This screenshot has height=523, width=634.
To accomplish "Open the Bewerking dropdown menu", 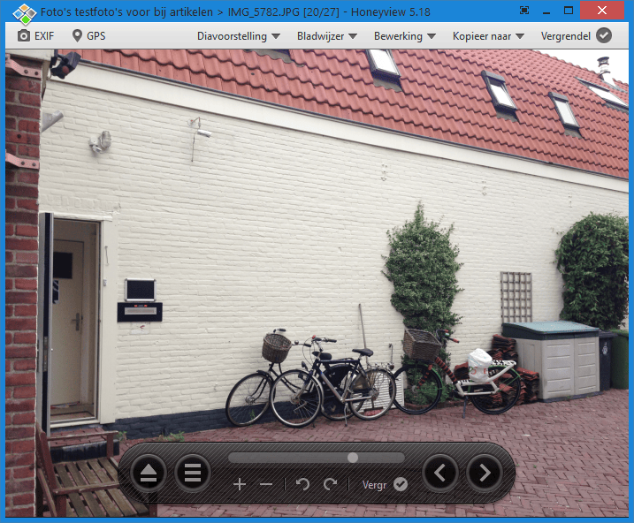I will click(x=404, y=36).
